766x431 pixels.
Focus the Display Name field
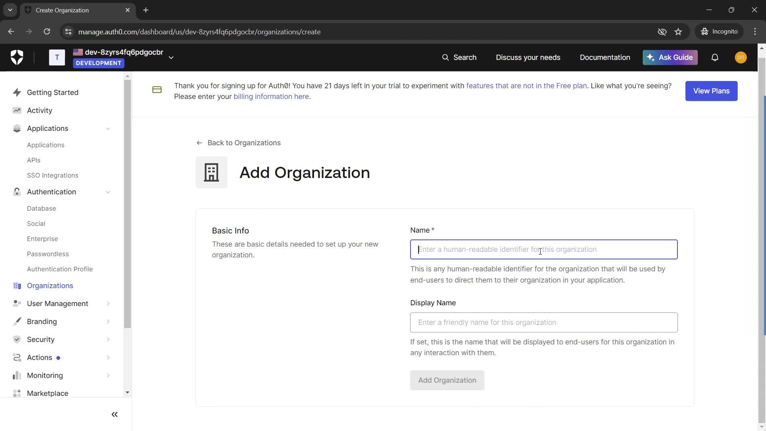click(x=544, y=322)
